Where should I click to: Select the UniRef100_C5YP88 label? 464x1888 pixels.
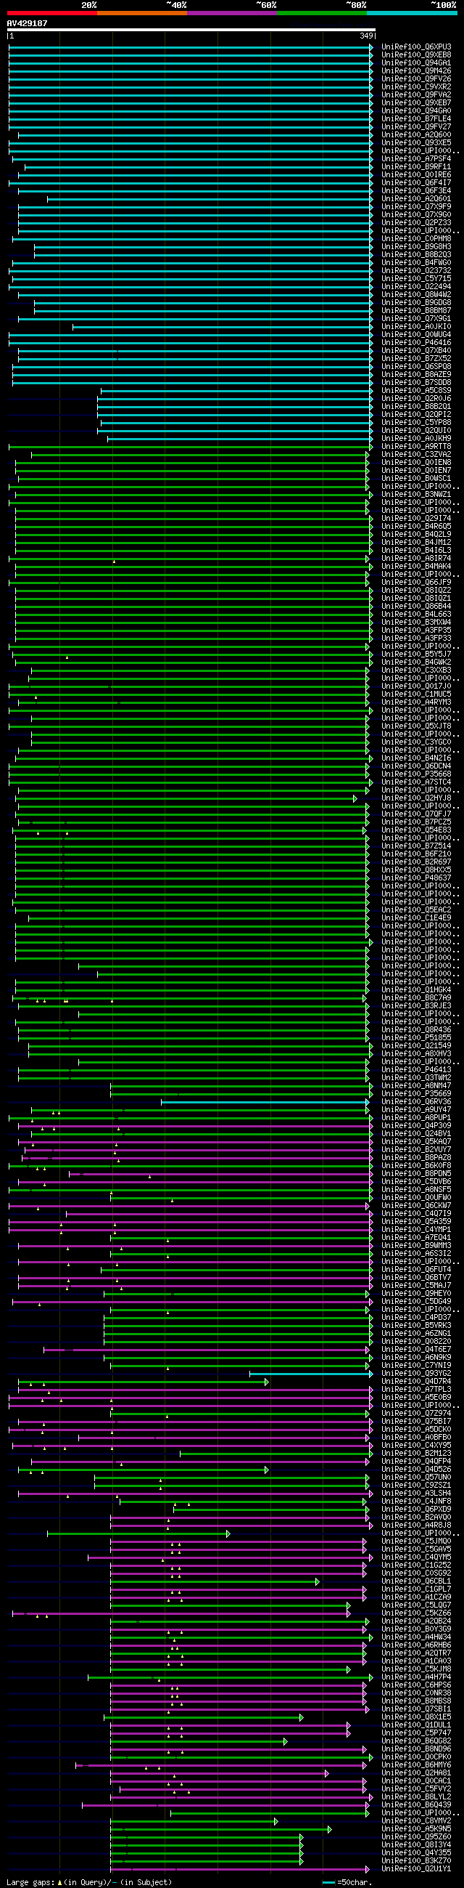416,423
